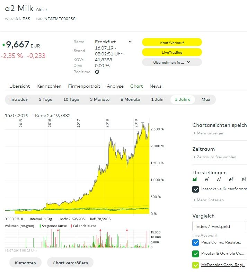Image resolution: width=247 pixels, height=274 pixels.
Task: Expand Zeitraum frei wählen
Action: click(215, 157)
